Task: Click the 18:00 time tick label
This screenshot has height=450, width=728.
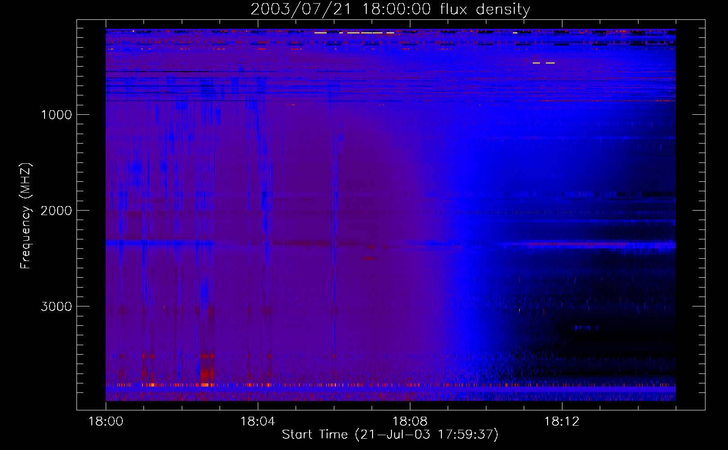Action: (106, 422)
